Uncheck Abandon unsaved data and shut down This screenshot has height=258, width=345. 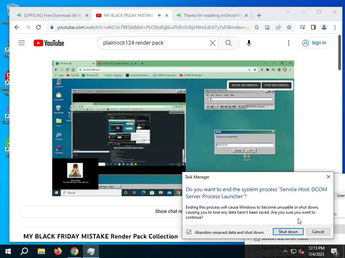tap(189, 232)
